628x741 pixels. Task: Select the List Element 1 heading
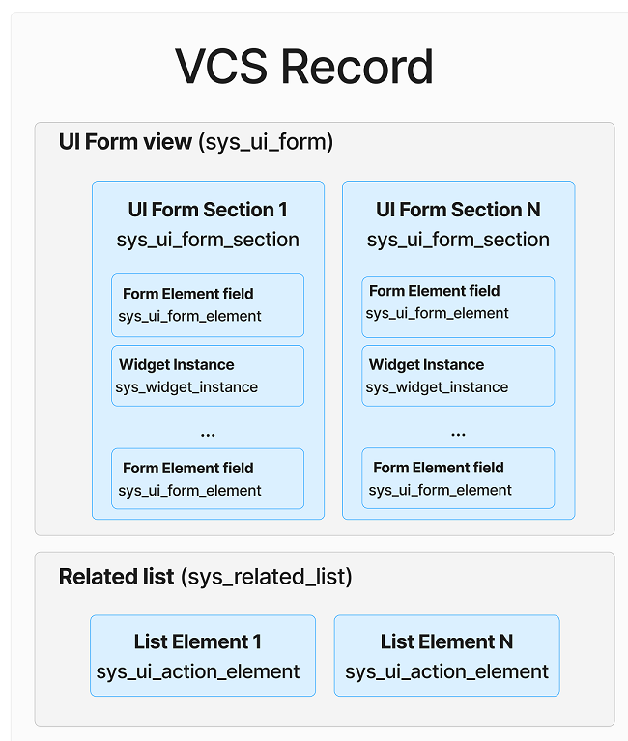(197, 641)
